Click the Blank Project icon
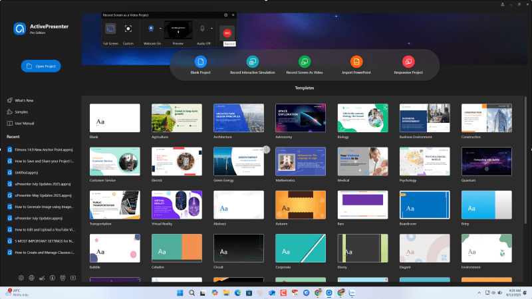The width and height of the screenshot is (532, 299). click(200, 62)
